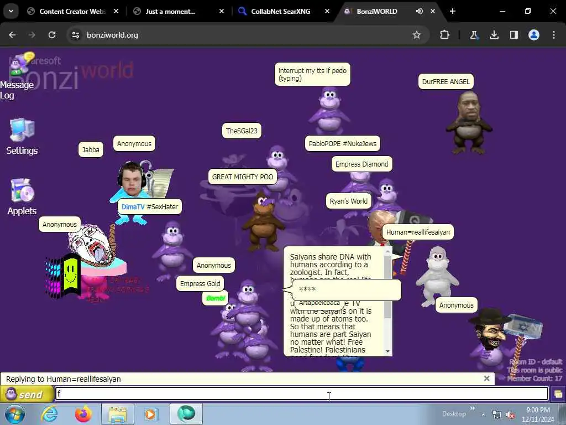Screen dimensions: 566x425
Task: Expand the Desktop toolbar chevron
Action: [x=472, y=408]
